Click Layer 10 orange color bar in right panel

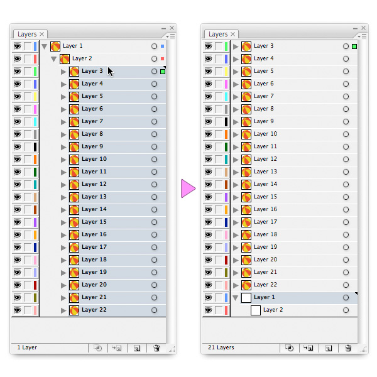coord(226,134)
